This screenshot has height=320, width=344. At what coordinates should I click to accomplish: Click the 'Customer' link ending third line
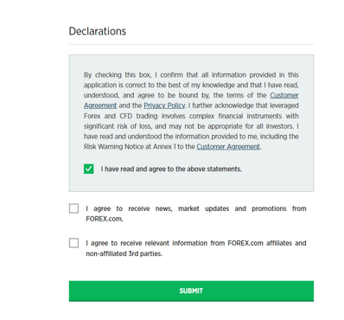coord(284,95)
